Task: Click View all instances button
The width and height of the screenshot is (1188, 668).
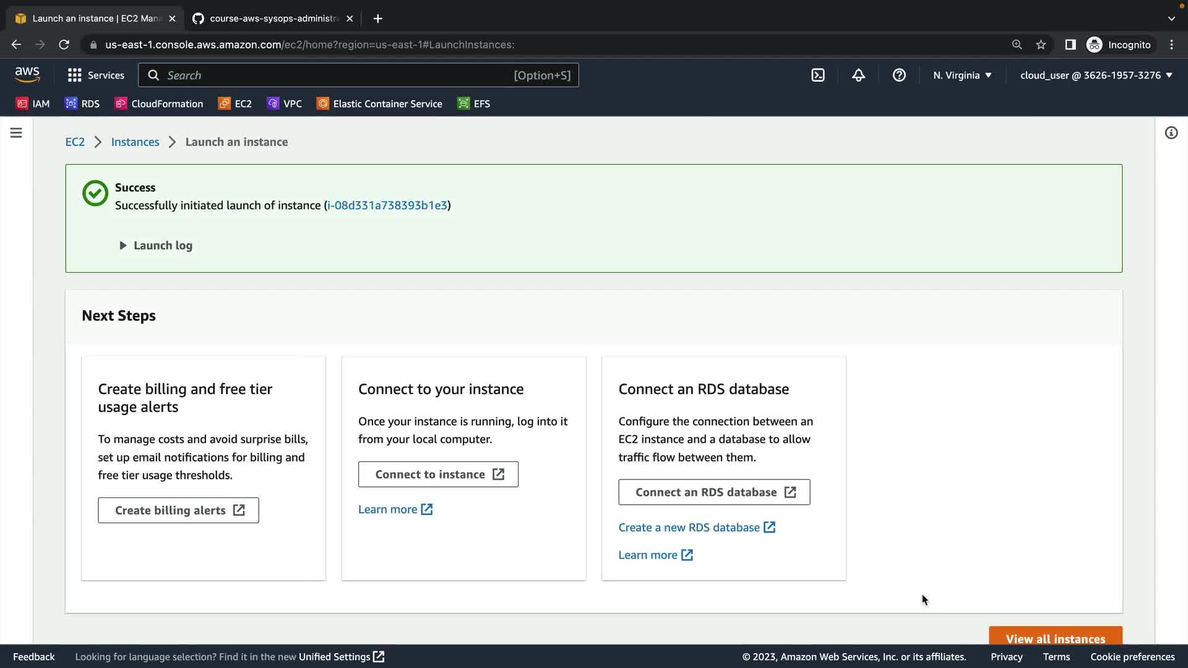Action: click(x=1055, y=637)
